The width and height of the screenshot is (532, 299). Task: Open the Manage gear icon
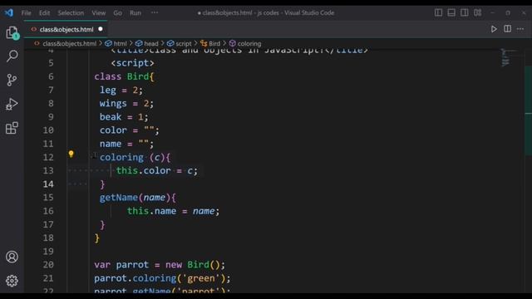pyautogui.click(x=12, y=281)
